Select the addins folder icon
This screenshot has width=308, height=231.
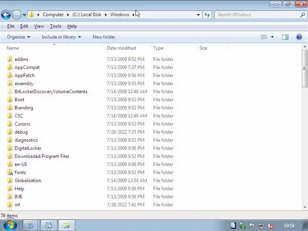click(x=10, y=59)
